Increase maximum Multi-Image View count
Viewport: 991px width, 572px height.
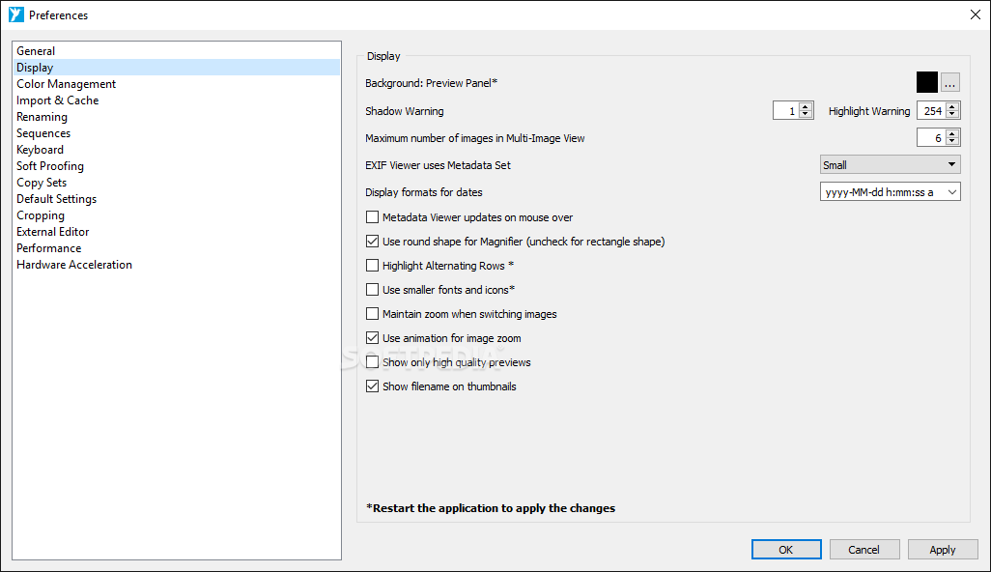(952, 133)
